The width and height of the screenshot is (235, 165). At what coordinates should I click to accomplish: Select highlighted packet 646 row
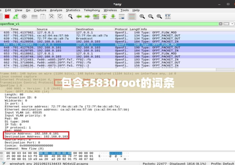(117, 45)
